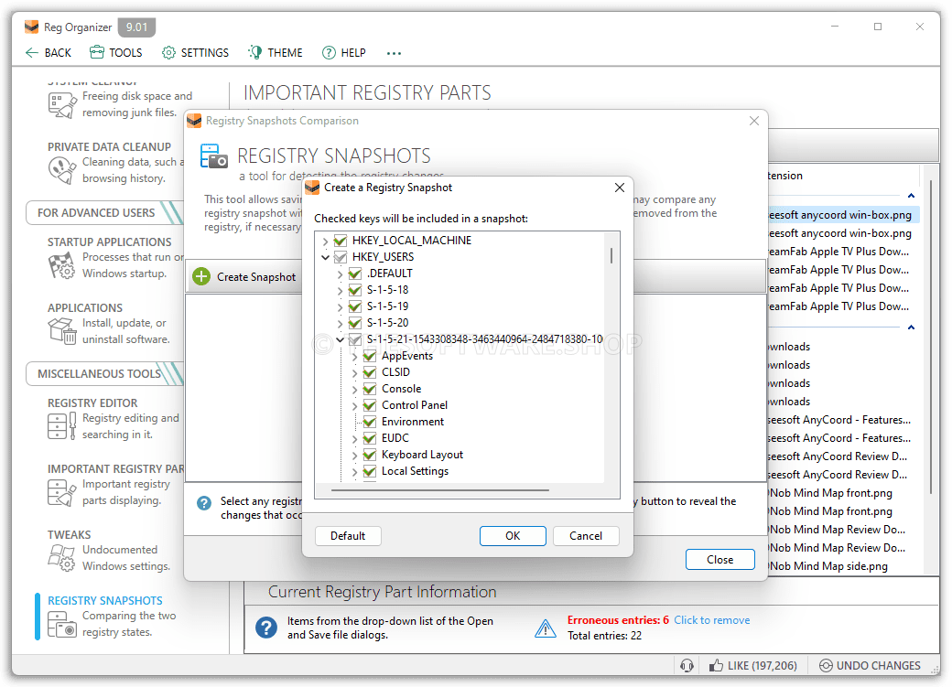Select the Environment key in the tree
This screenshot has height=687, width=952.
click(x=413, y=421)
